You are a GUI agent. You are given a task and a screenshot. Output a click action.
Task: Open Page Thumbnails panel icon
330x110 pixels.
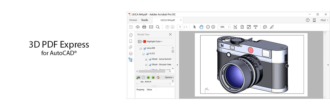pos(131,35)
